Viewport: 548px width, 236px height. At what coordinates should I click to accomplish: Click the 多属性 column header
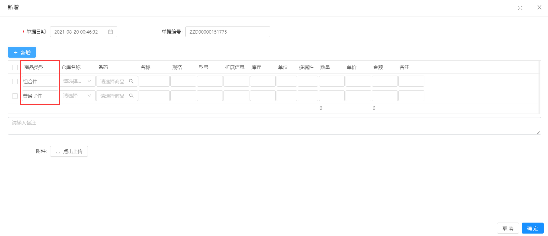click(x=307, y=67)
